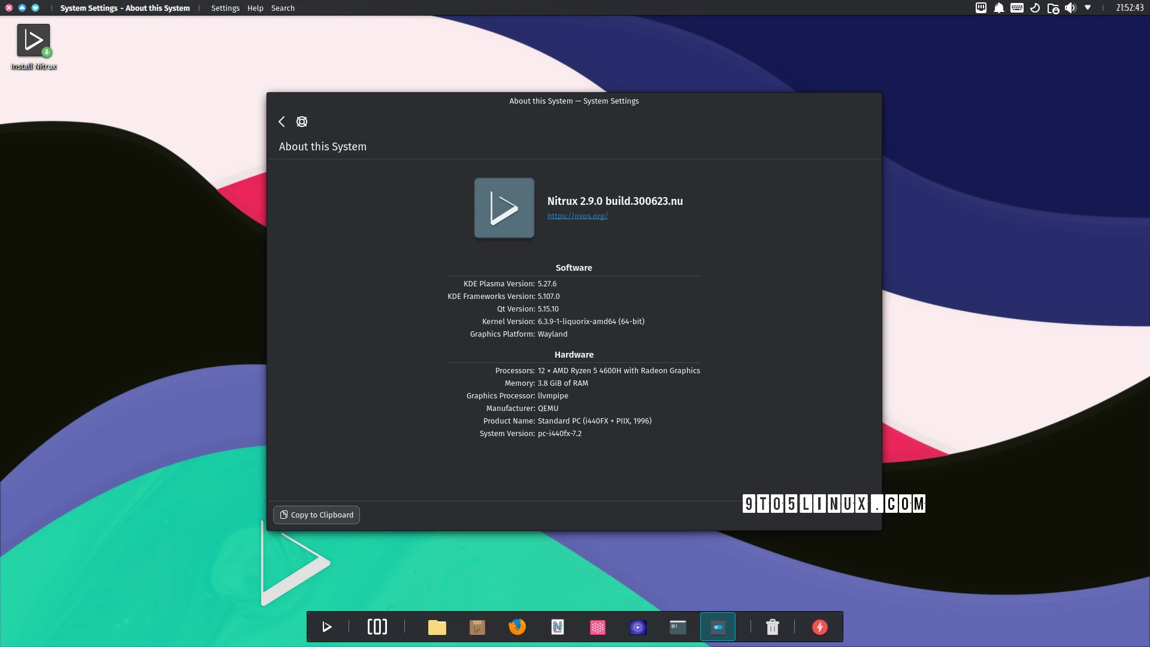Image resolution: width=1150 pixels, height=647 pixels.
Task: Click the system information screenshot icon
Action: (302, 122)
